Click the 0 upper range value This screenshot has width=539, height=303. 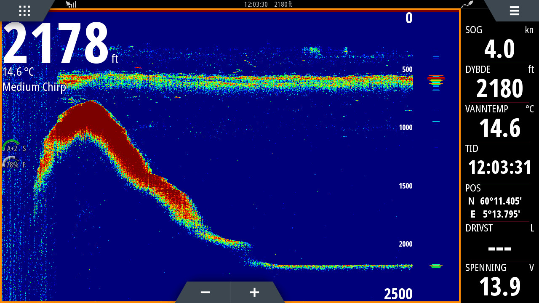click(409, 18)
